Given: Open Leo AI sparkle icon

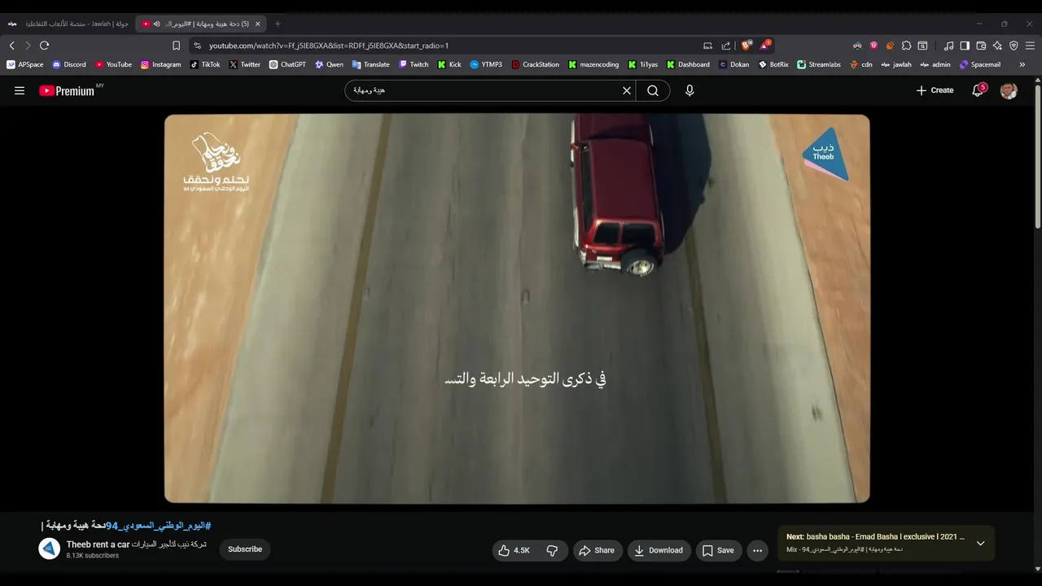Looking at the screenshot, I should click(x=997, y=46).
